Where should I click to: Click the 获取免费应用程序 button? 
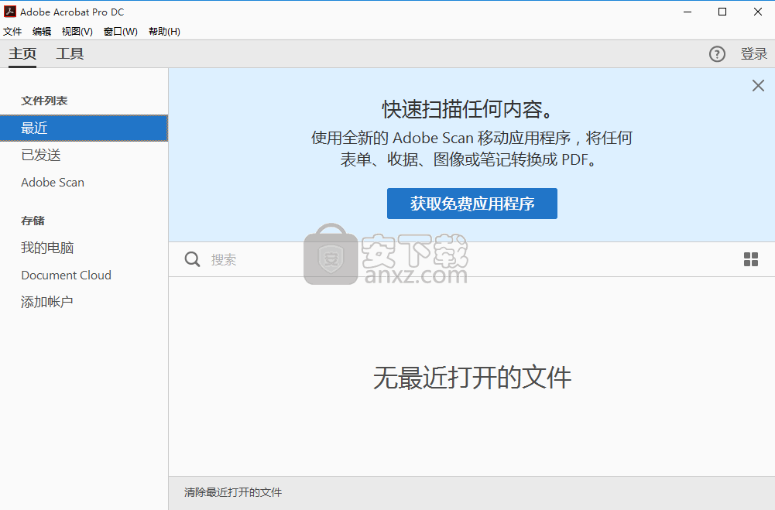[x=472, y=204]
